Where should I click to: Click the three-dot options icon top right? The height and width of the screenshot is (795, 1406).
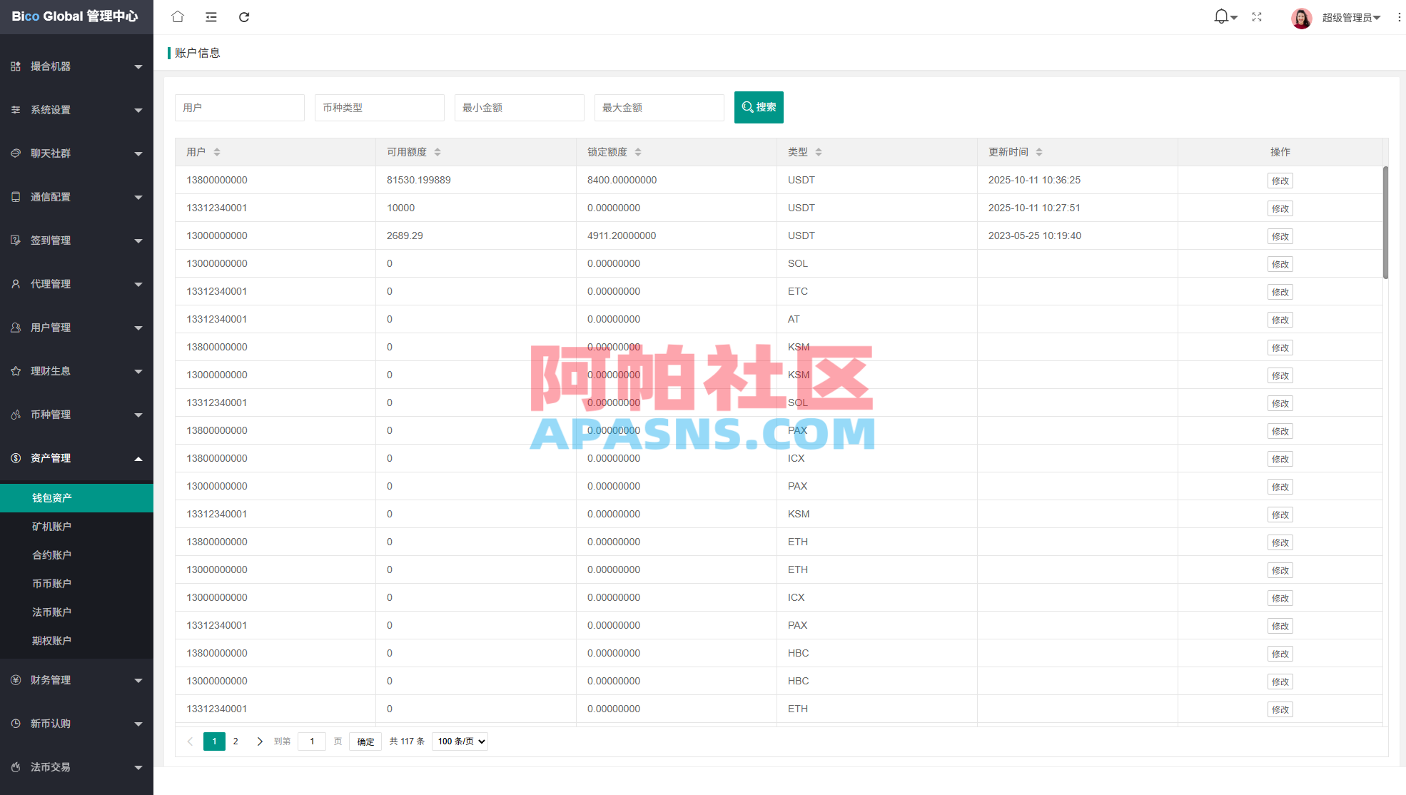click(x=1398, y=16)
